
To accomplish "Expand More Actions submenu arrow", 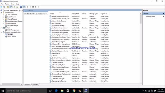I will (164, 16).
